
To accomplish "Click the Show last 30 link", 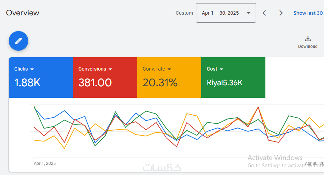I will (308, 13).
